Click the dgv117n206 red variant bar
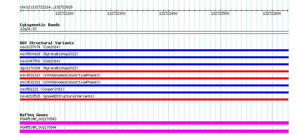298x135 pixels. tap(154, 71)
